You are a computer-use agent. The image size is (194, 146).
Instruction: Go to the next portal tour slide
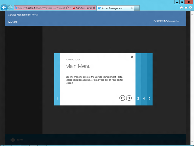coord(129,98)
